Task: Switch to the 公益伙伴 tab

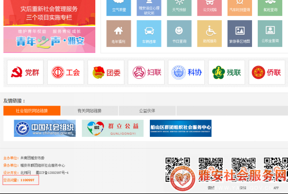Action: tap(147, 110)
